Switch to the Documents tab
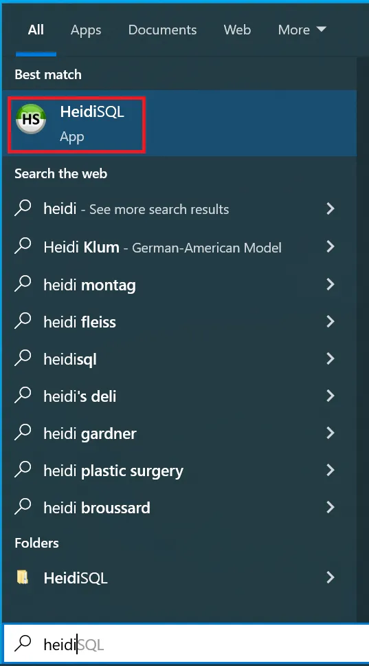 click(x=162, y=30)
